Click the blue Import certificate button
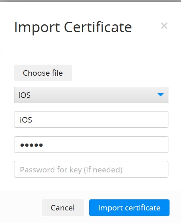 (x=129, y=207)
